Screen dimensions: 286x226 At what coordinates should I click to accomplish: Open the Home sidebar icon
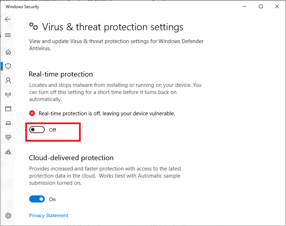pos(8,52)
